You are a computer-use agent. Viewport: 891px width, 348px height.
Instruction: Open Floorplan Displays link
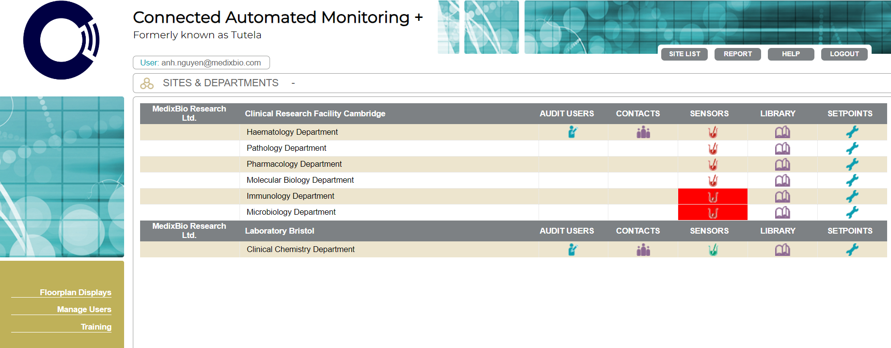coord(76,292)
